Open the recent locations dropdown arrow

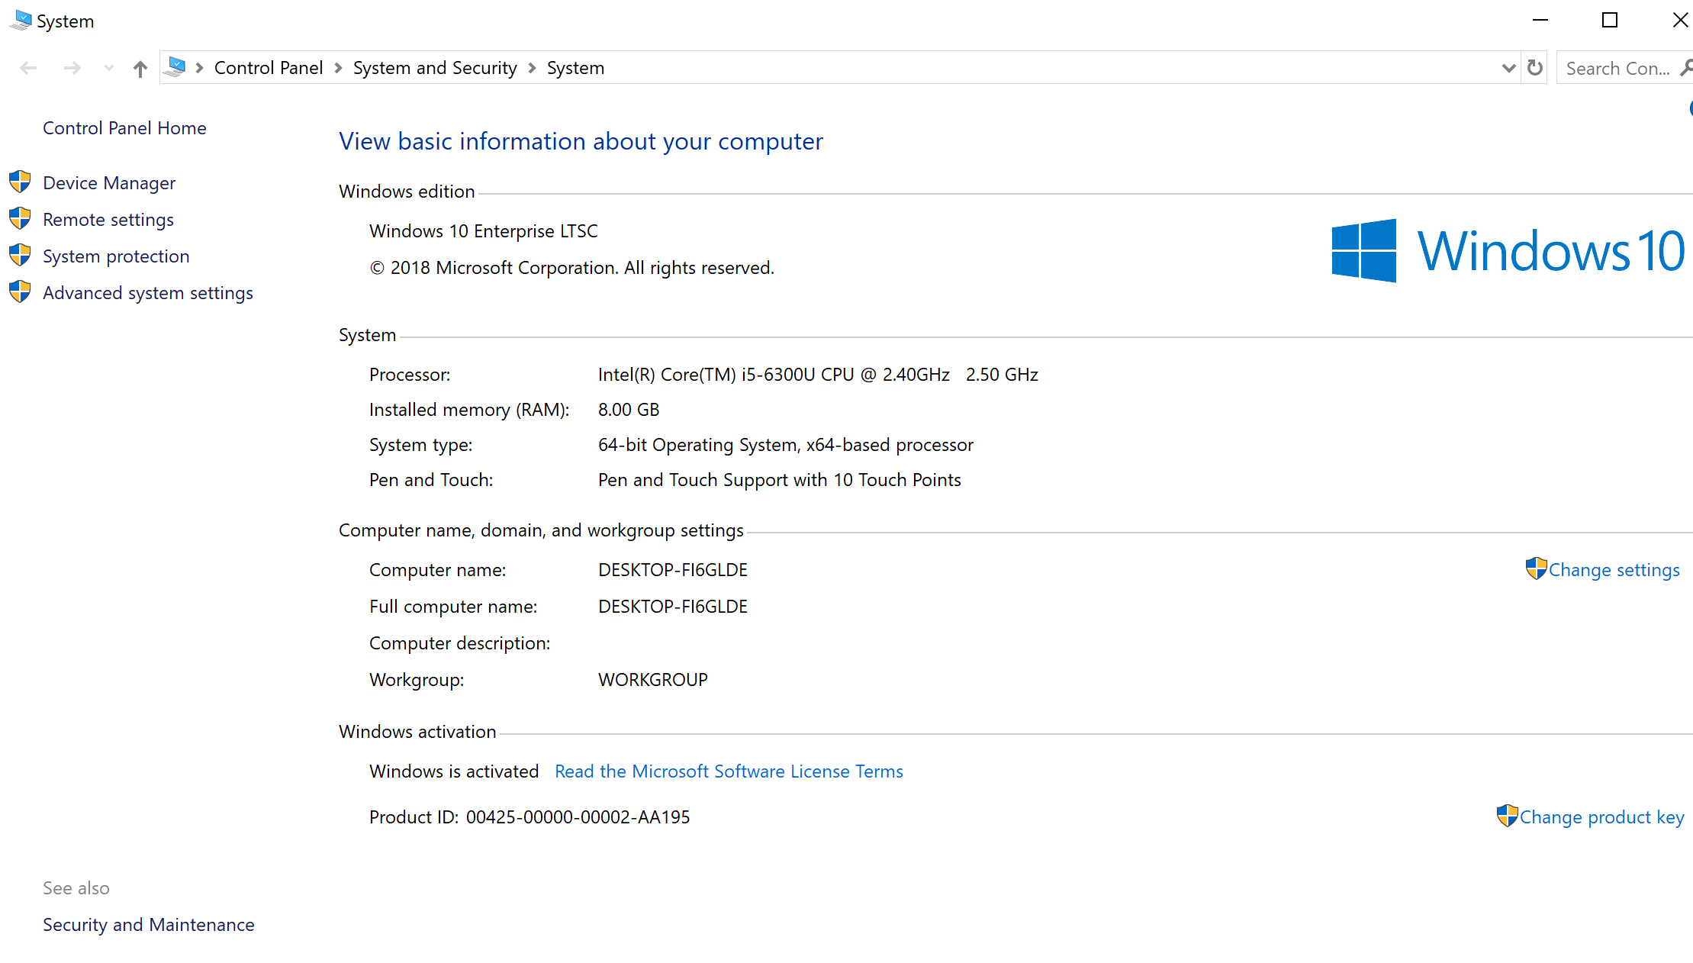[x=108, y=69]
